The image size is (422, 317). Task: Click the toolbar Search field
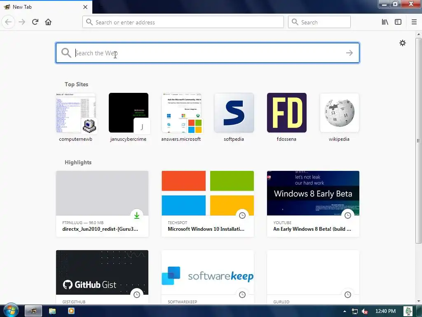(319, 22)
